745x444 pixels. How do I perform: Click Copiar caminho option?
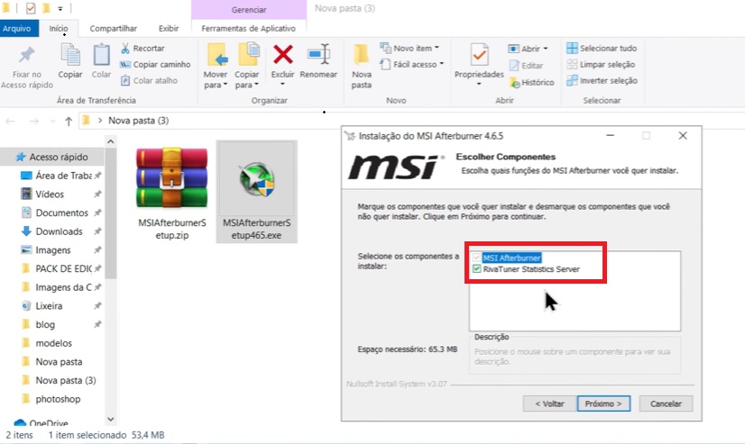click(155, 64)
